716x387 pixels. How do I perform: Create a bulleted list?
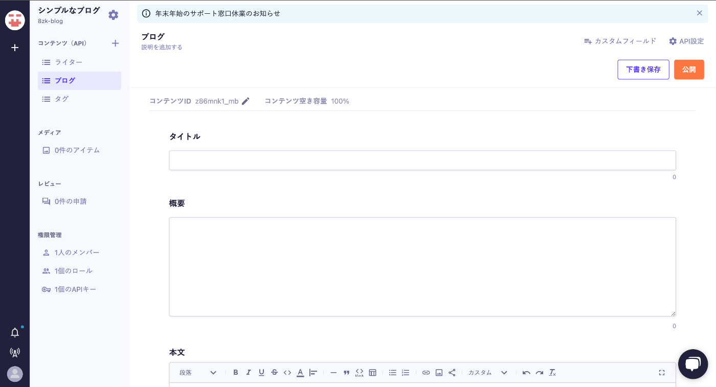click(x=393, y=373)
